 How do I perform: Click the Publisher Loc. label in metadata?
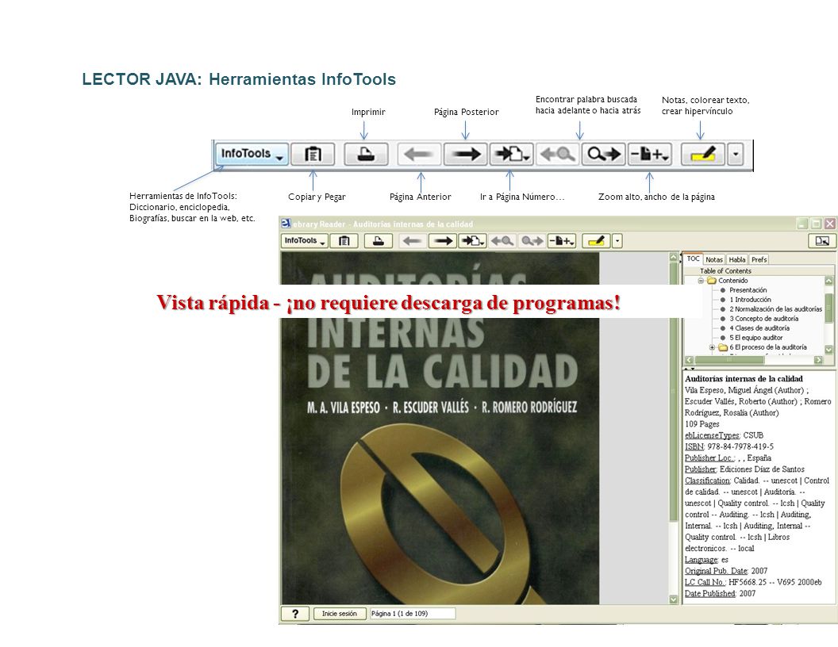click(x=709, y=458)
